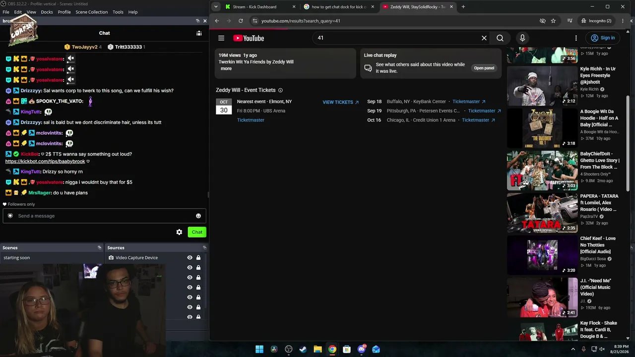Open event tickets info icon
Image resolution: width=635 pixels, height=357 pixels.
click(280, 90)
